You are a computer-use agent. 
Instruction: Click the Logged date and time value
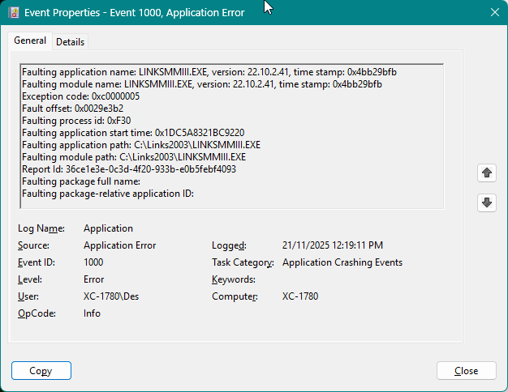click(x=333, y=245)
